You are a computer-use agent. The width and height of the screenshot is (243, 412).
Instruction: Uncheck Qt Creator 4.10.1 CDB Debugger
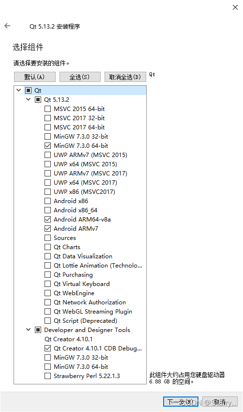point(47,349)
